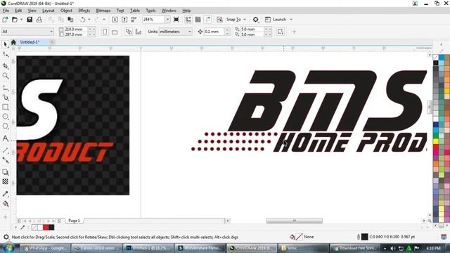Image resolution: width=450 pixels, height=253 pixels.
Task: Set page to landscape orientation
Action: point(115,32)
